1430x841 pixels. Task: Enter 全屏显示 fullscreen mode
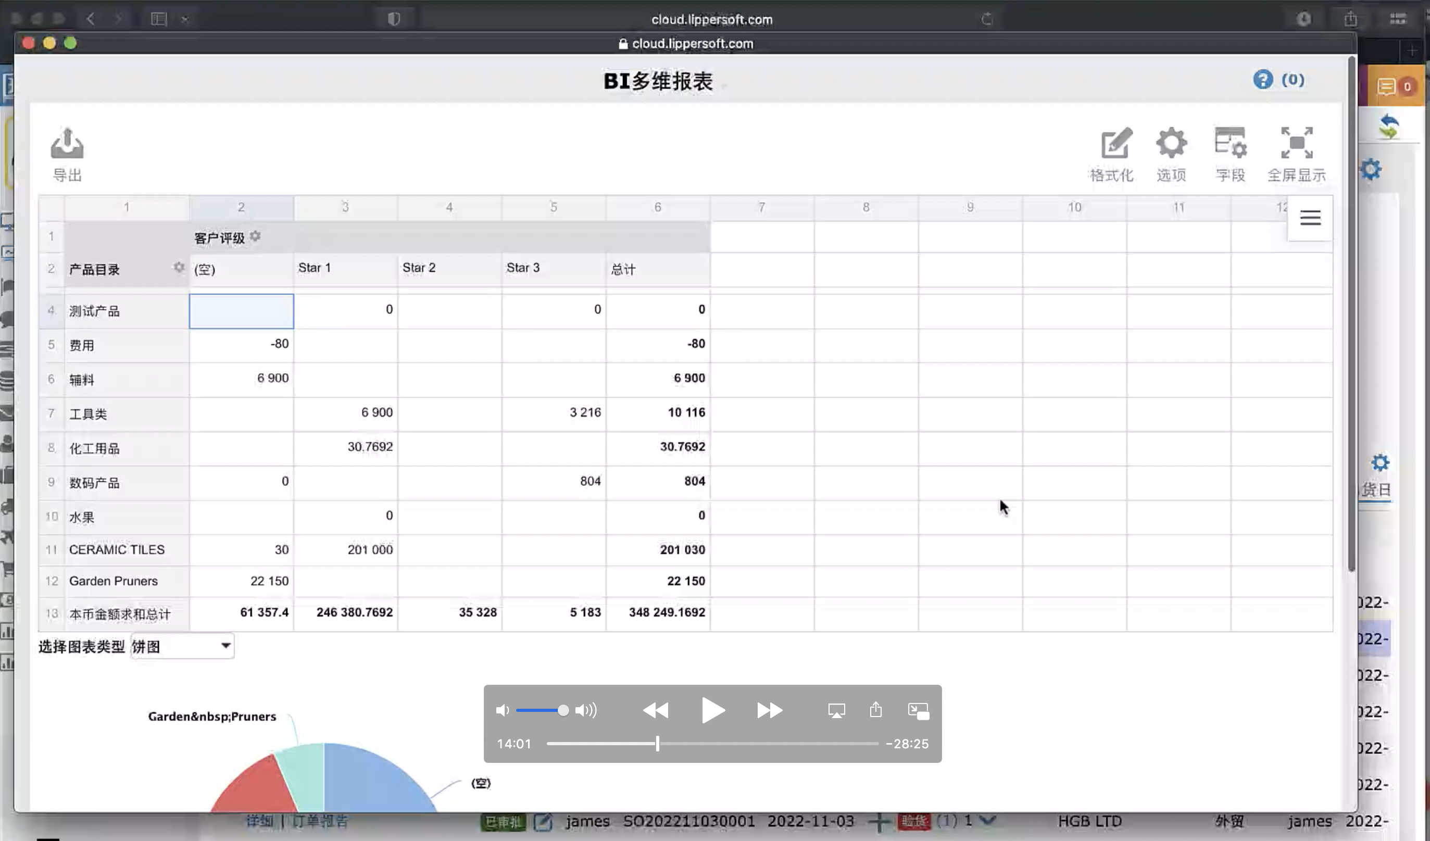click(1297, 144)
